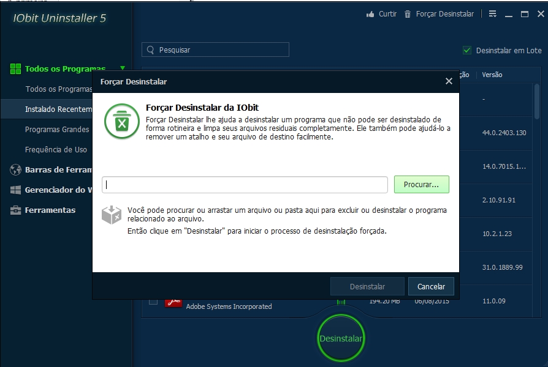Open Gerenciador do Windows section
This screenshot has width=548, height=367.
pos(58,190)
